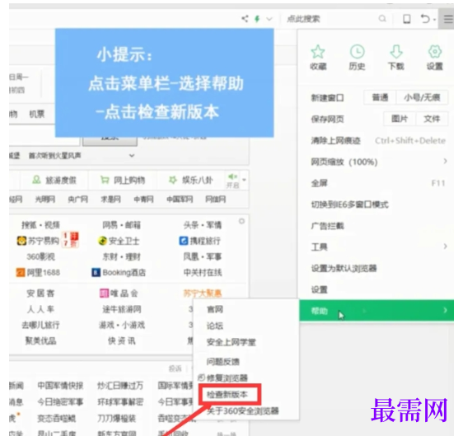The height and width of the screenshot is (436, 463).
Task: Click the hamburger menu icon at top right
Action: point(448,19)
